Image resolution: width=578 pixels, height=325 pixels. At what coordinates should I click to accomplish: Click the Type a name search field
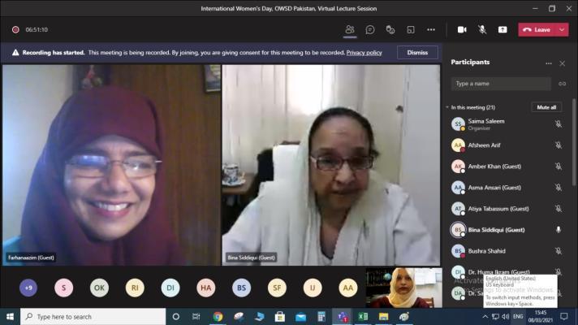point(501,84)
